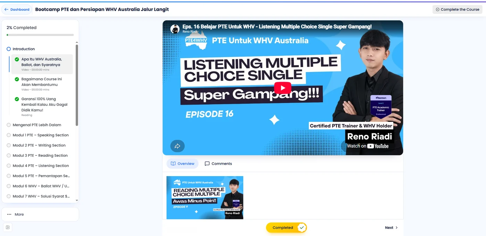This screenshot has width=486, height=236.
Task: Open lesson Garansi 100% Uang Kembali
Action: (x=42, y=106)
